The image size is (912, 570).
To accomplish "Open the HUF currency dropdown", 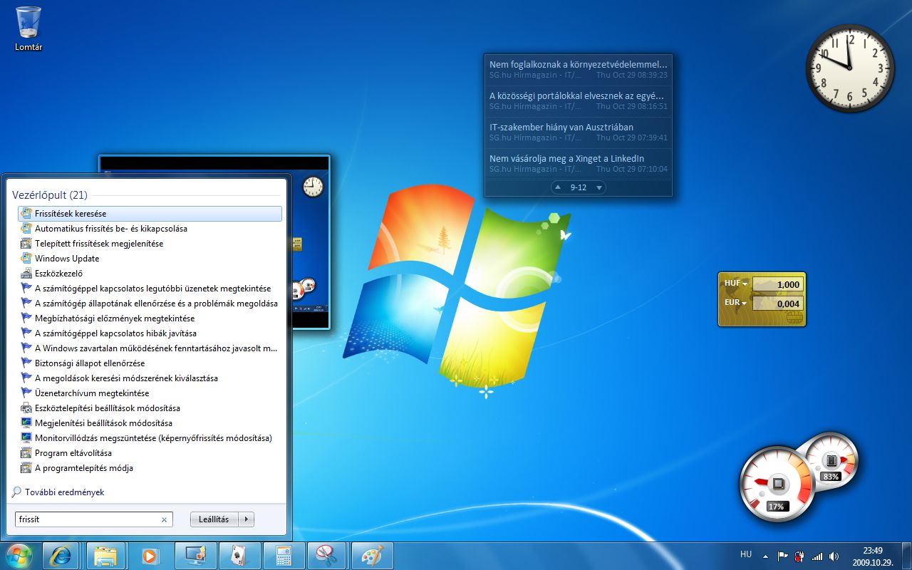I will tap(745, 284).
